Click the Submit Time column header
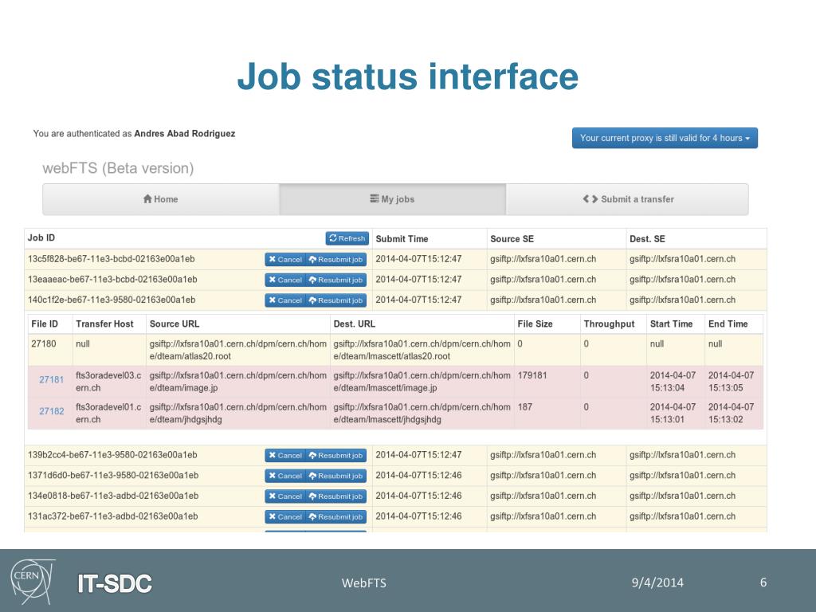 coord(402,239)
